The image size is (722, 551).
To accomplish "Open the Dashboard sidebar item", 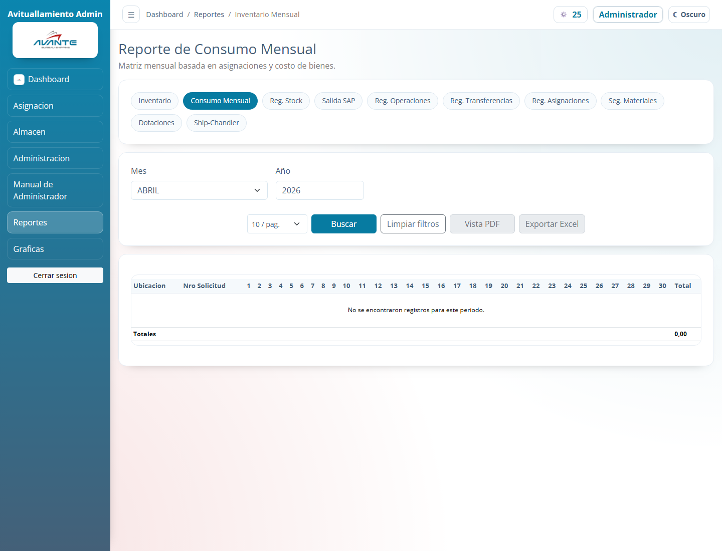I will tap(55, 79).
